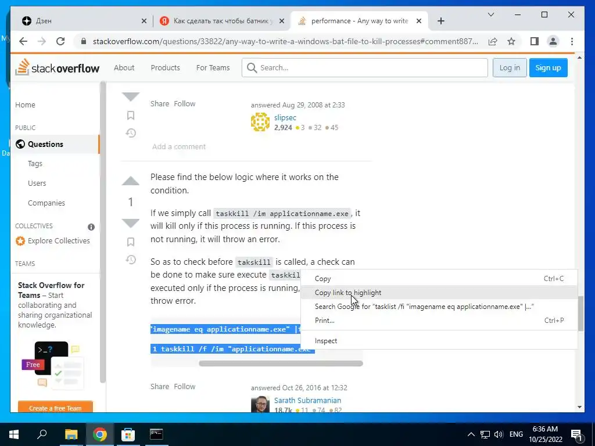
Task: Click the code block horizontal scrollbar
Action: click(x=281, y=364)
